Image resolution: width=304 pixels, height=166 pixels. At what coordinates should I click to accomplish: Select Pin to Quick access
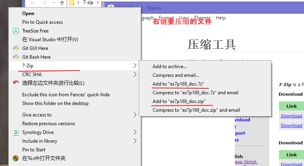(x=75, y=22)
